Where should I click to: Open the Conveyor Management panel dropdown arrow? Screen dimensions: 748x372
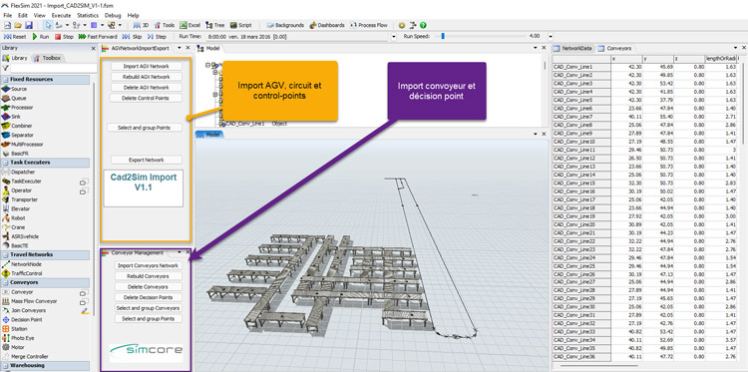click(180, 252)
